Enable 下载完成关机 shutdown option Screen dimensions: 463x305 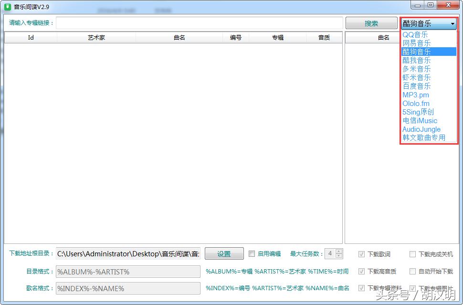pos(412,254)
